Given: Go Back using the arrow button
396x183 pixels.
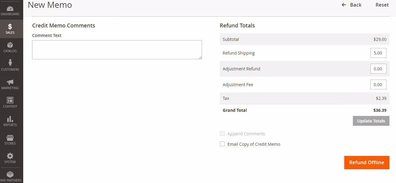Looking at the screenshot, I should 351,5.
